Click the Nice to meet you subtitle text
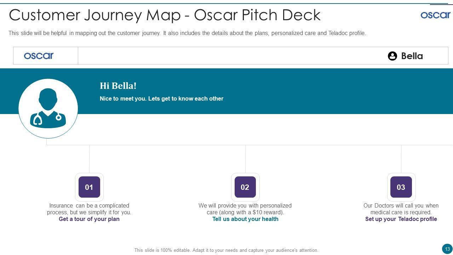The width and height of the screenshot is (453, 255). click(x=161, y=99)
